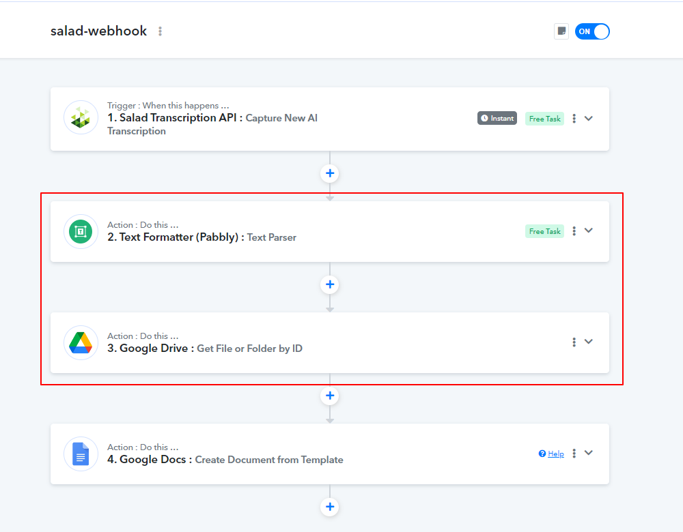Add step between Google Drive and Google Docs
Image resolution: width=683 pixels, height=532 pixels.
click(x=330, y=396)
